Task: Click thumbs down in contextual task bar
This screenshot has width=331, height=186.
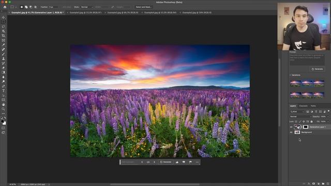Action: [184, 162]
